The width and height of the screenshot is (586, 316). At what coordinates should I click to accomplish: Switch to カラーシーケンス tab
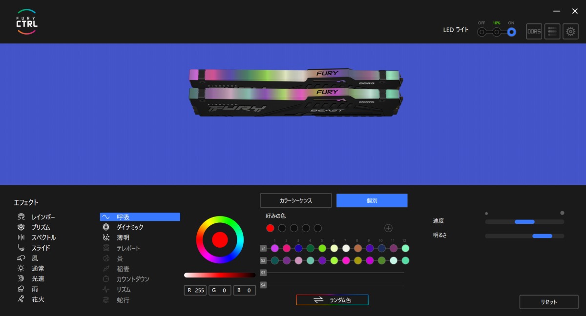[x=296, y=200]
